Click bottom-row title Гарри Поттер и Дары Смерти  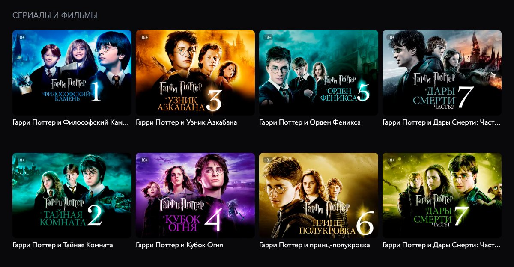[442, 245]
